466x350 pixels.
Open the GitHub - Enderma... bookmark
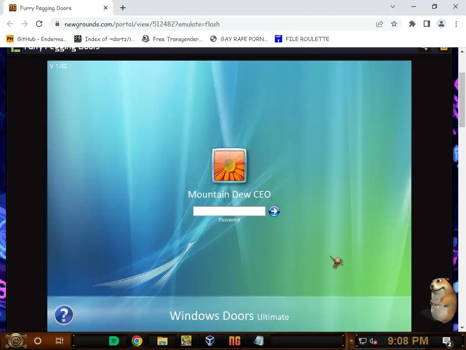click(36, 39)
